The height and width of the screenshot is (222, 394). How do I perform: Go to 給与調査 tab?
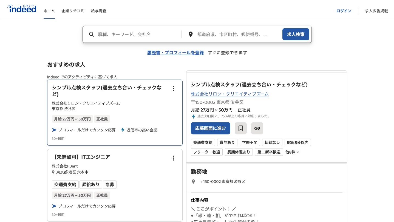[x=99, y=11]
